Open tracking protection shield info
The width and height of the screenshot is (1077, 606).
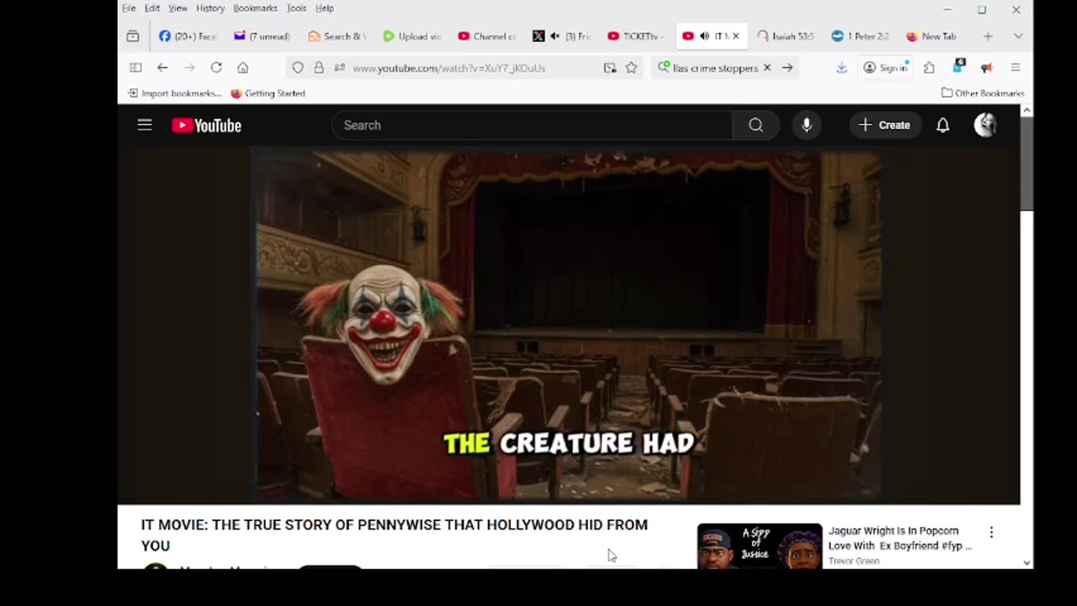[298, 67]
